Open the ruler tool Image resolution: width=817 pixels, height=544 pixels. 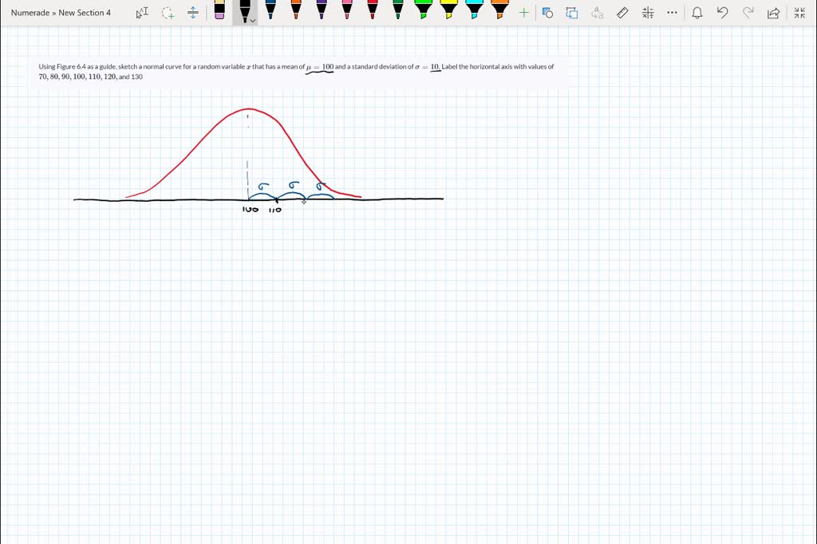pos(622,13)
